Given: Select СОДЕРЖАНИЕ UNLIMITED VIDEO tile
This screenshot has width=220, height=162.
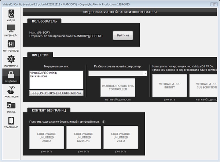Looking at the screenshot, I should [121, 137].
